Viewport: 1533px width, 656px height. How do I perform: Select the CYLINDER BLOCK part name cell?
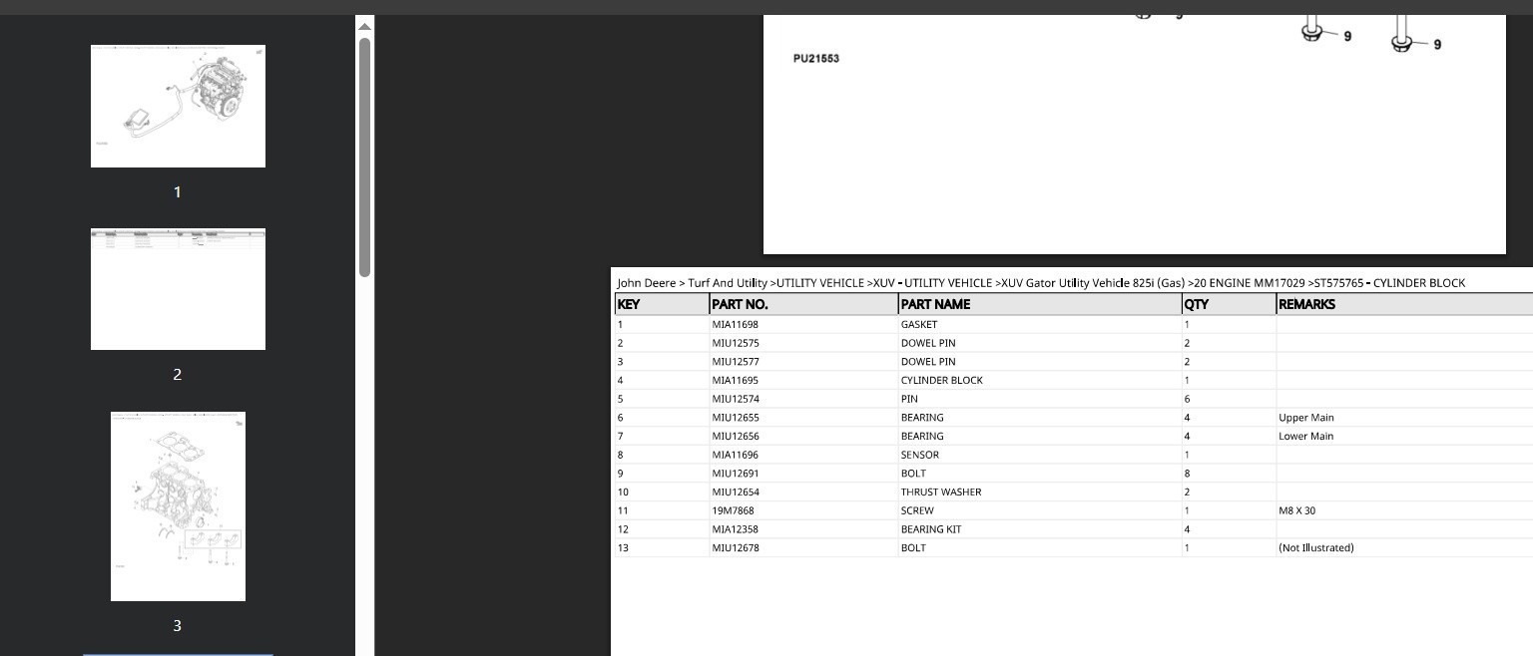(x=1040, y=380)
